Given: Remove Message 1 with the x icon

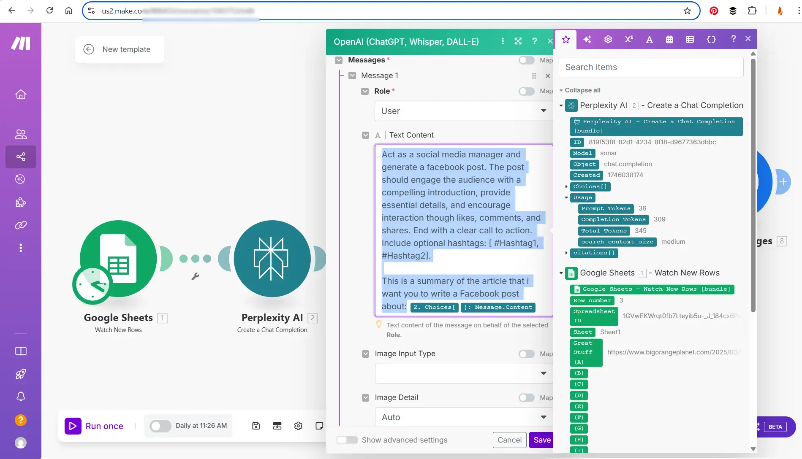Looking at the screenshot, I should pos(548,76).
